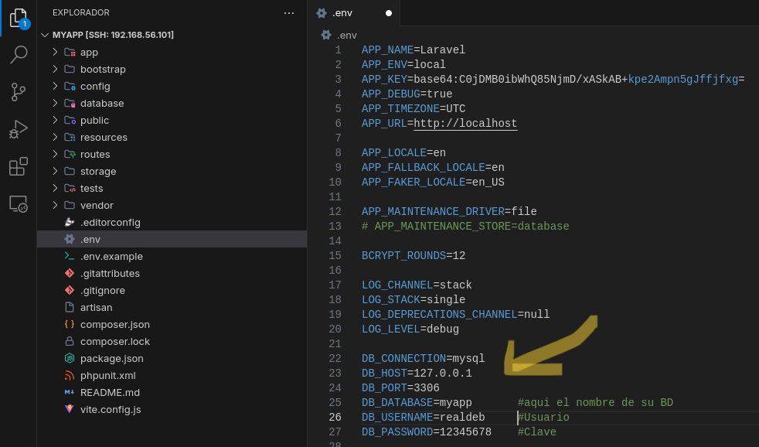The image size is (759, 447).
Task: Click the vite.config.js Vite icon
Action: 70,409
